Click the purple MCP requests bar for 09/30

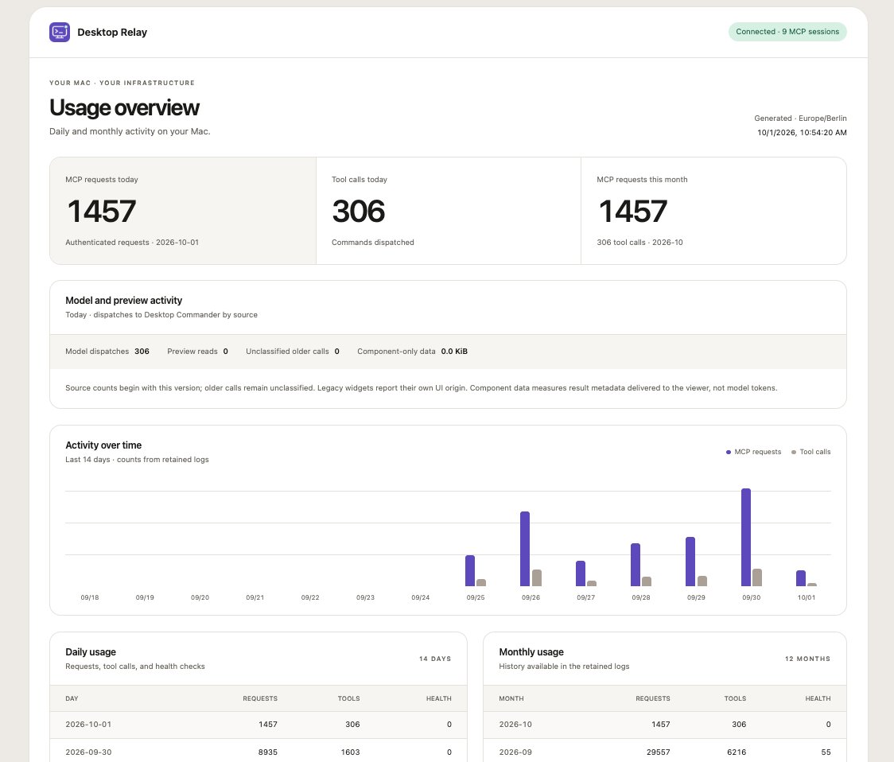746,537
